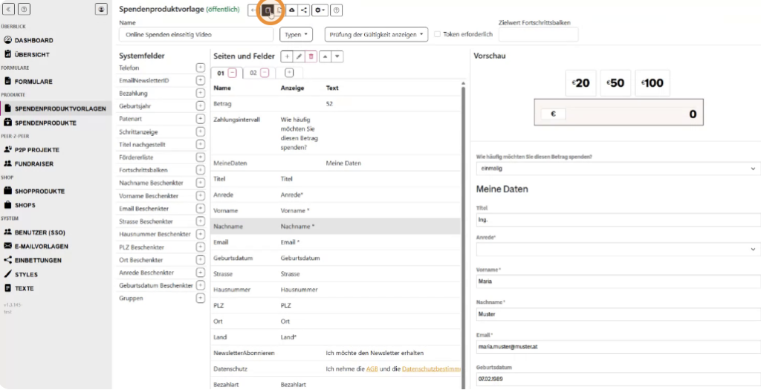Add the Telefon system field

(x=200, y=68)
